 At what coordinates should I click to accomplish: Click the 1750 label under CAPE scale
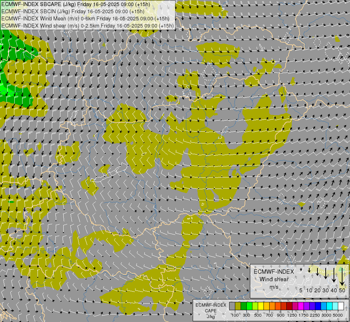pos(304,315)
